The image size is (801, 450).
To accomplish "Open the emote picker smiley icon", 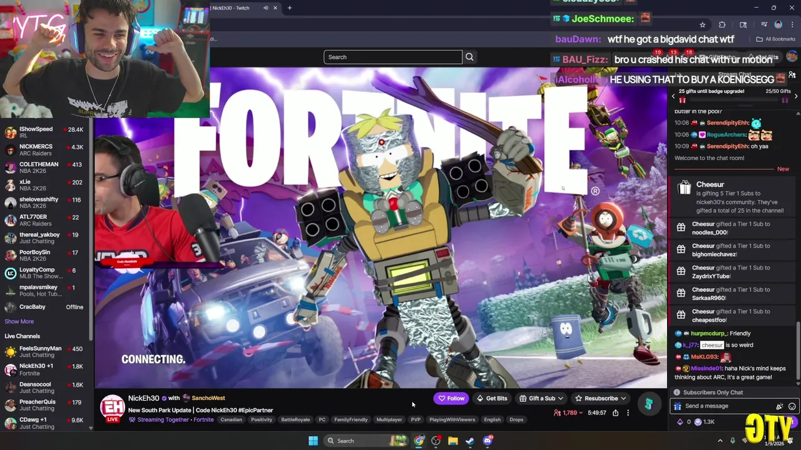I will click(792, 406).
